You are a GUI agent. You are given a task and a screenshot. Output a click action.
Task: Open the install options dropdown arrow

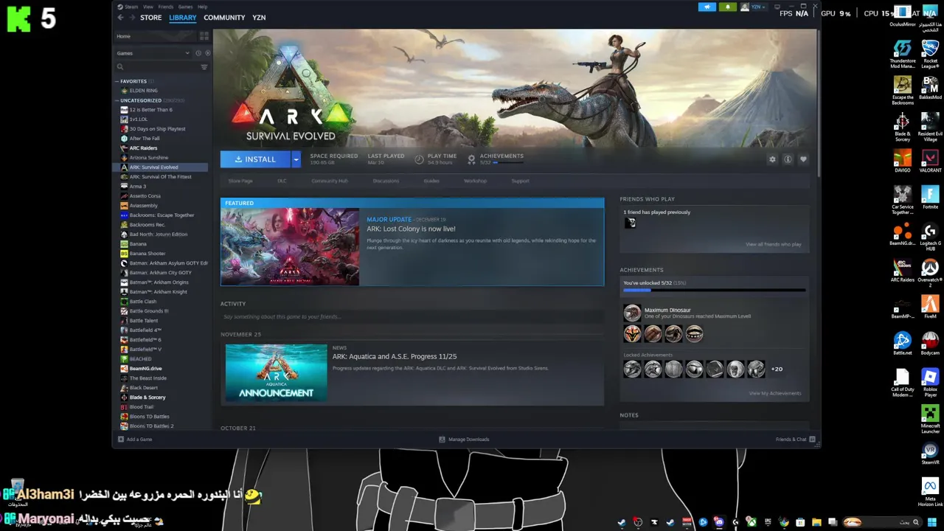296,159
